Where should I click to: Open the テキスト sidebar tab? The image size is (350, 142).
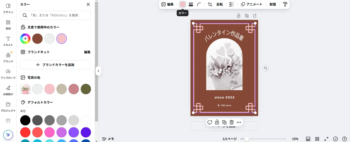click(x=8, y=41)
